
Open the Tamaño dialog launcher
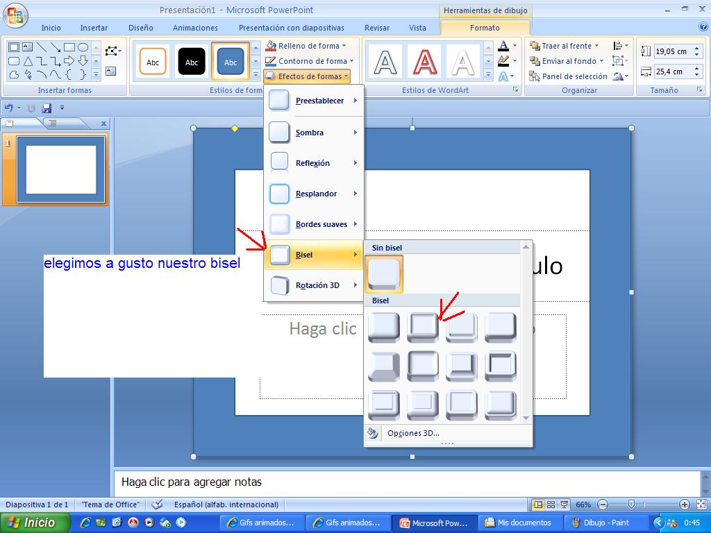point(700,90)
